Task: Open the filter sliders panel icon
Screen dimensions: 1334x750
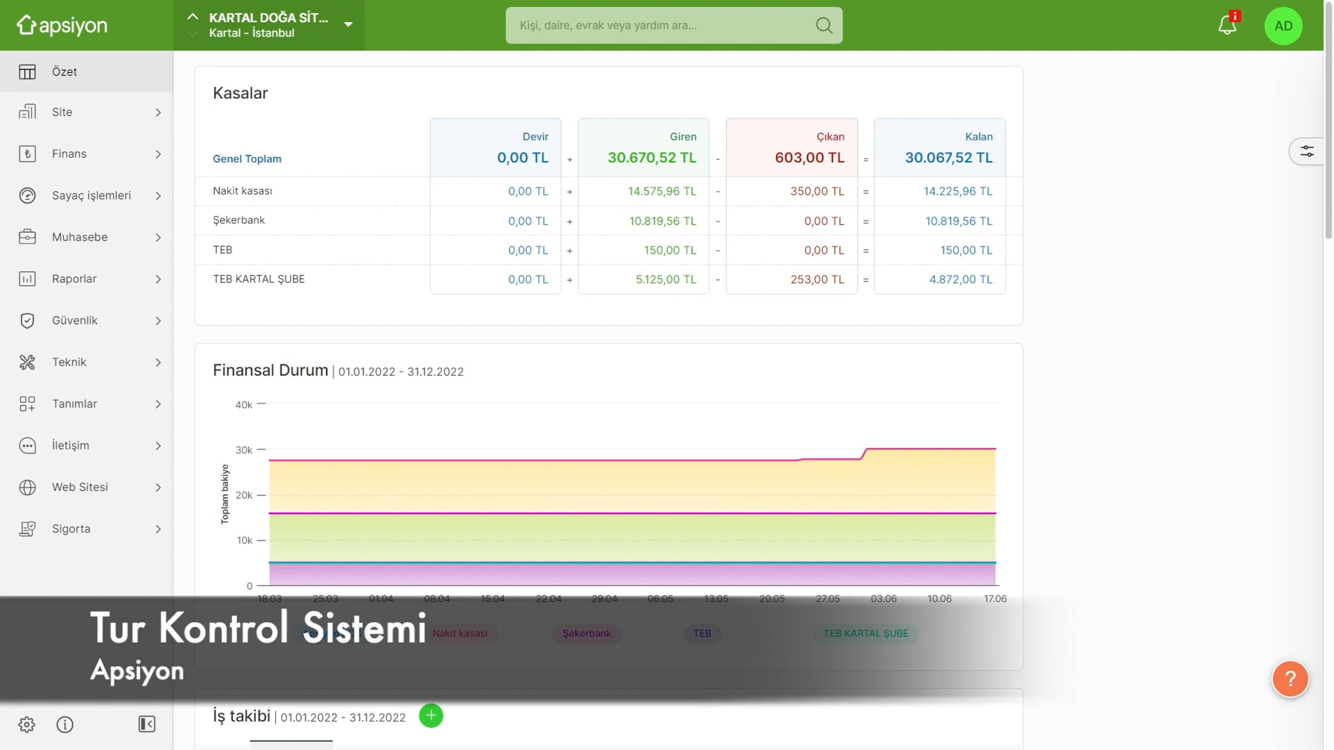Action: tap(1307, 151)
